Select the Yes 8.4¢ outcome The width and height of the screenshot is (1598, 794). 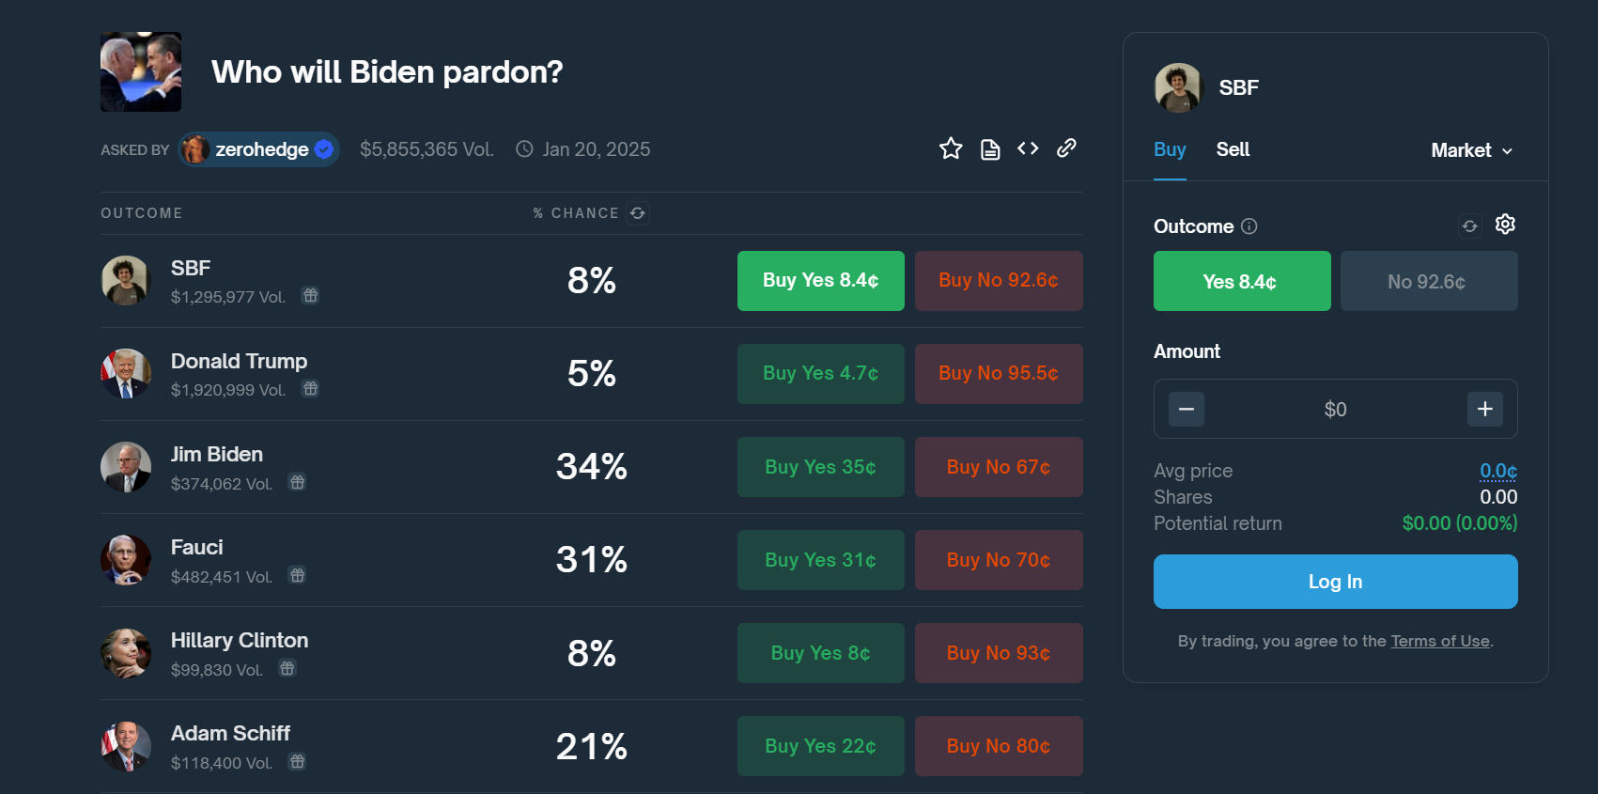coord(1241,281)
